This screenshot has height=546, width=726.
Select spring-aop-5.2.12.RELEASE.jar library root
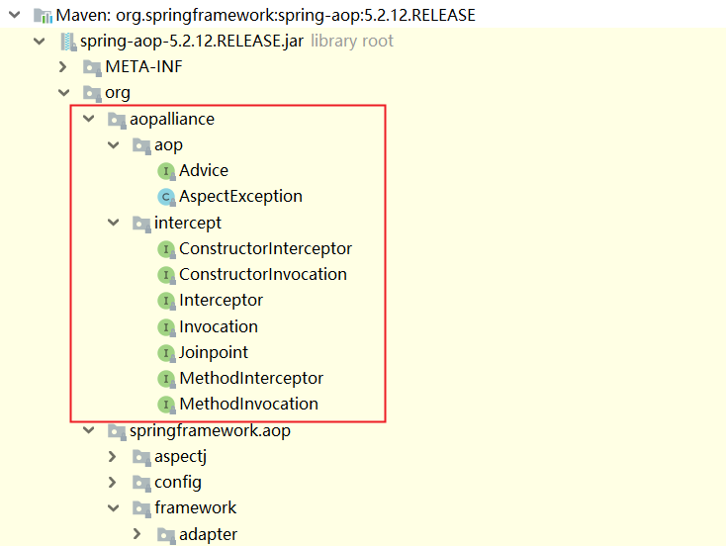(x=236, y=42)
